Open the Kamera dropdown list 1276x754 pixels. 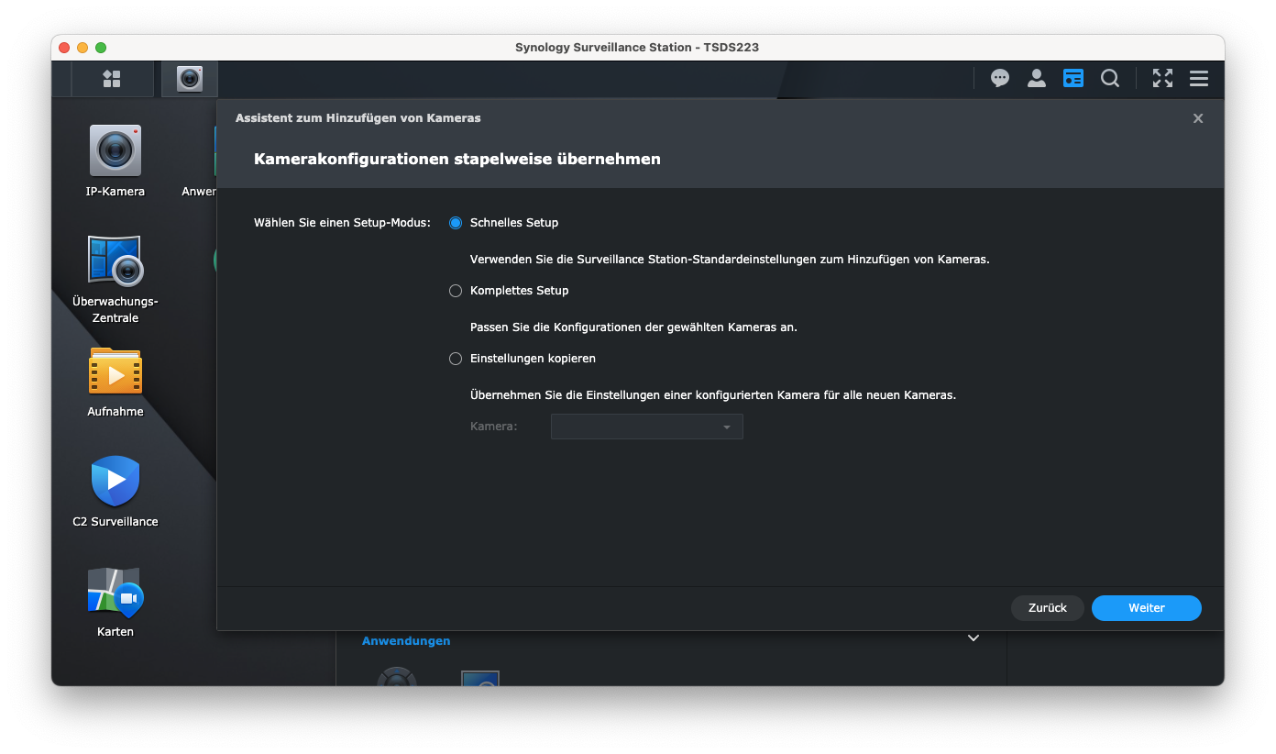(x=646, y=427)
